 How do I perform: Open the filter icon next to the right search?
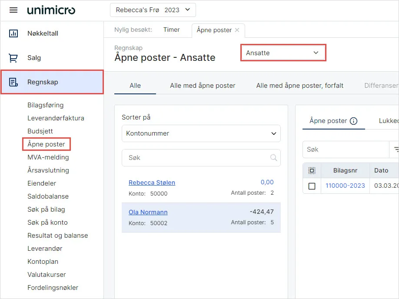[x=395, y=149]
